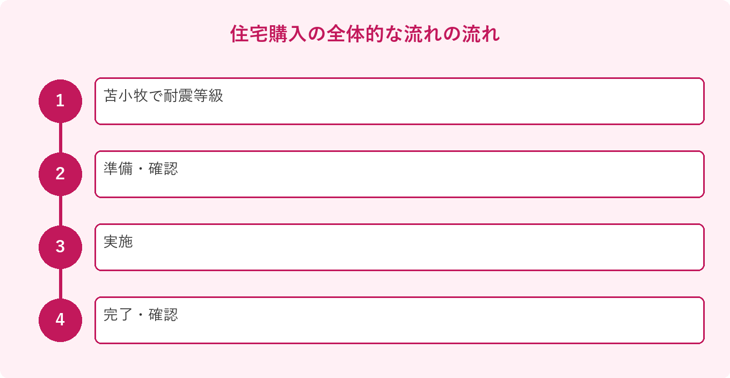Viewport: 730px width, 378px height.
Task: Click the pink gap between step 2 and 3 cards
Action: click(x=399, y=211)
